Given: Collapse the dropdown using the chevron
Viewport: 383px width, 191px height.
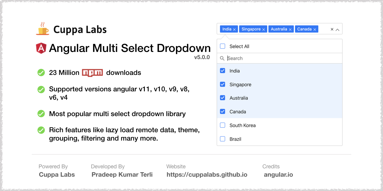Looking at the screenshot, I should coord(338,29).
